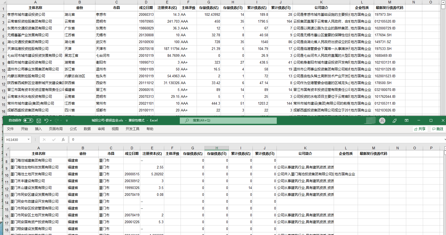Select column A header in lower window
The height and width of the screenshot is (235, 446).
[x=38, y=148]
